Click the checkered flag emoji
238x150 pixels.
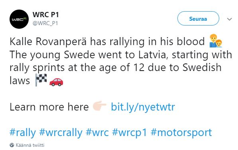point(41,80)
